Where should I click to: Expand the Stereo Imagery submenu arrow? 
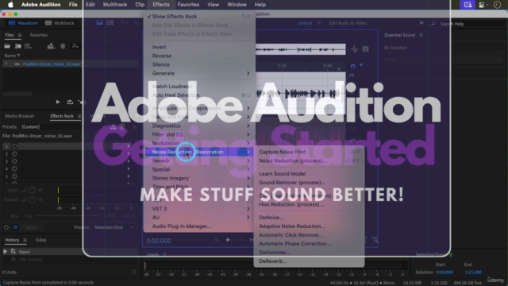248,178
